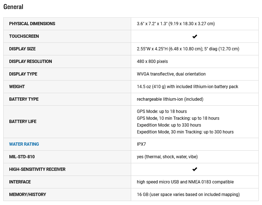Image resolution: width=262 pixels, height=205 pixels.
Task: Click the rechargeable lithium-ion battery type value
Action: [x=170, y=99]
